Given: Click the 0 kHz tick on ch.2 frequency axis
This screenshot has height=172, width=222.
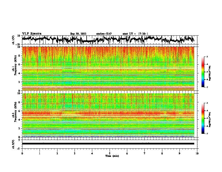Looking at the screenshot, I should tap(20, 137).
